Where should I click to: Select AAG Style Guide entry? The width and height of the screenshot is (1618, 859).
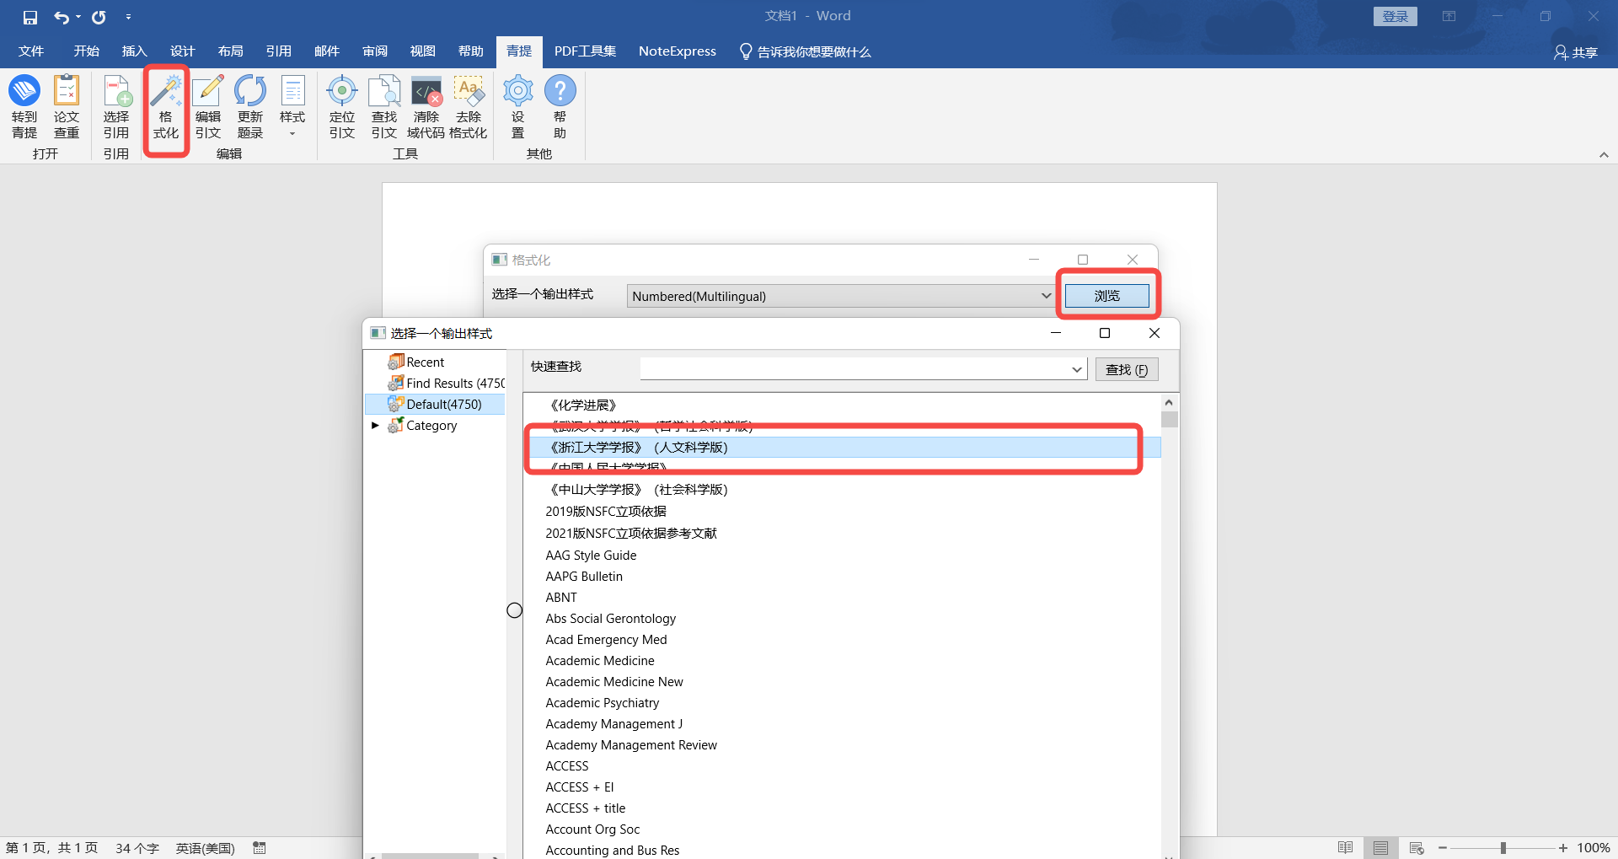591,556
